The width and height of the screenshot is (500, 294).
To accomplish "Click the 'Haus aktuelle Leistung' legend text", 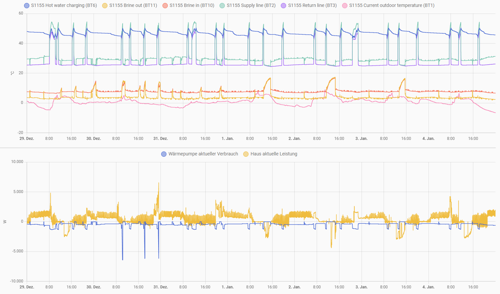I will (x=274, y=154).
